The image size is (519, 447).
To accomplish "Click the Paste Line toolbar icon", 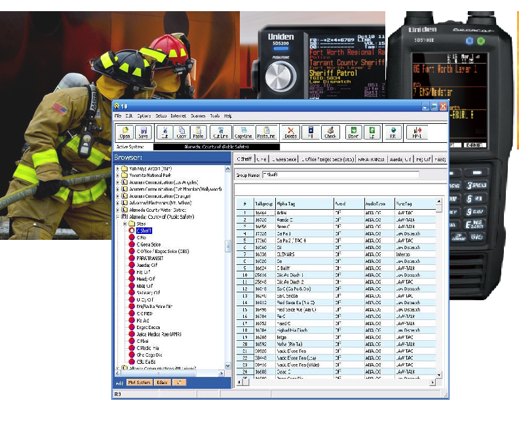I will coord(266,132).
